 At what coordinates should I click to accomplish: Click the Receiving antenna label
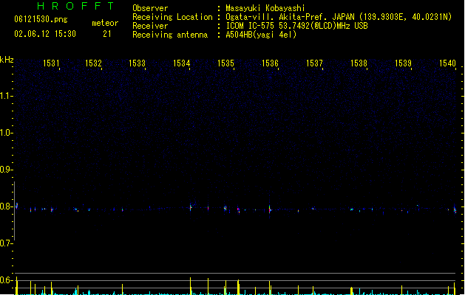(170, 35)
